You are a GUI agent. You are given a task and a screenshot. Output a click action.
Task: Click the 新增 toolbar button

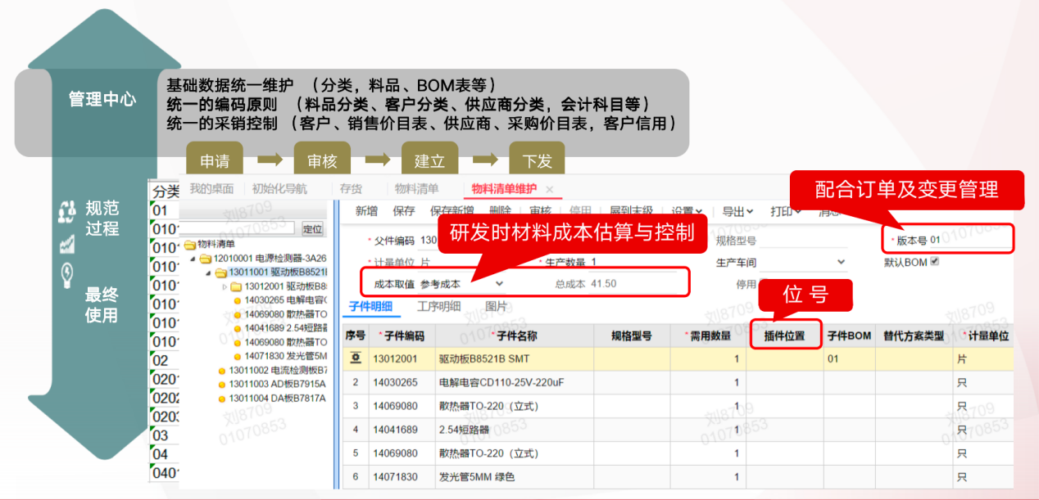pos(366,211)
